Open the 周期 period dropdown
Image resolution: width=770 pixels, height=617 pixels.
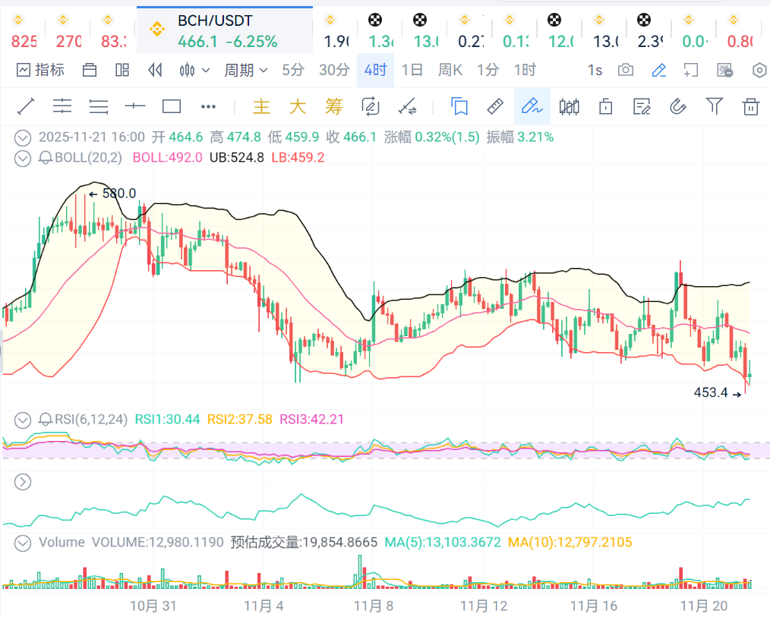[245, 71]
